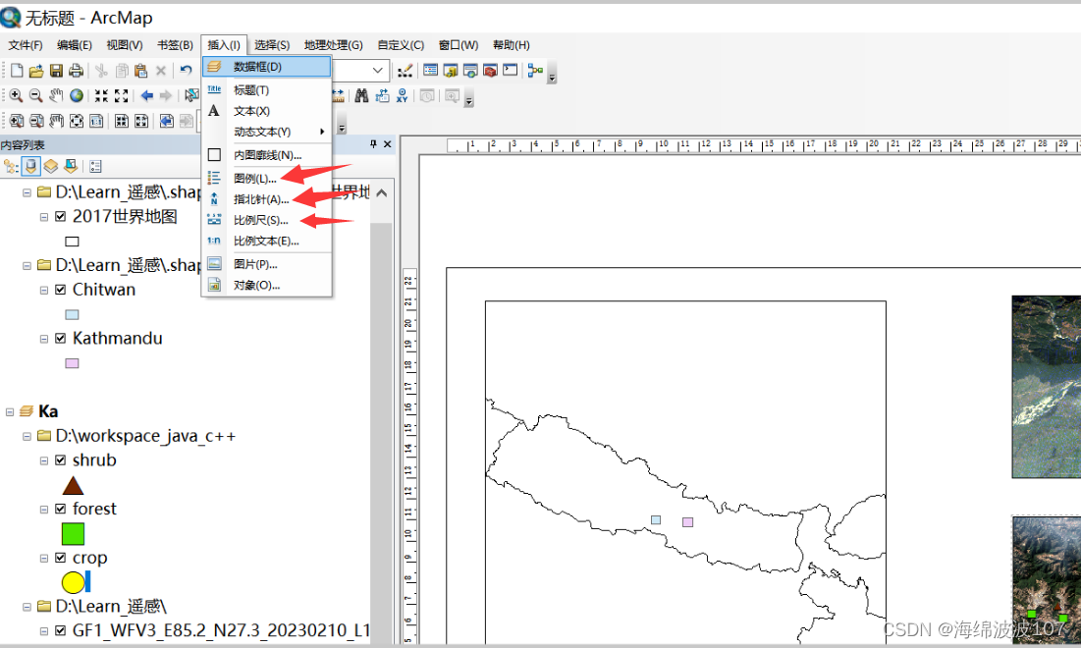Image resolution: width=1081 pixels, height=648 pixels.
Task: Click the Full Extent globe icon
Action: [x=77, y=96]
